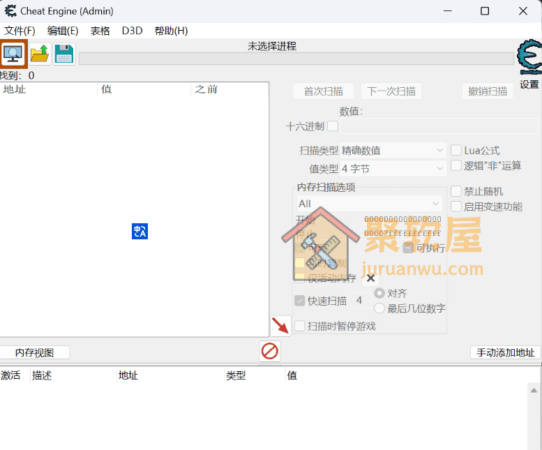Image resolution: width=542 pixels, height=450 pixels.
Task: Click 之前 column header in results list
Action: click(x=229, y=89)
